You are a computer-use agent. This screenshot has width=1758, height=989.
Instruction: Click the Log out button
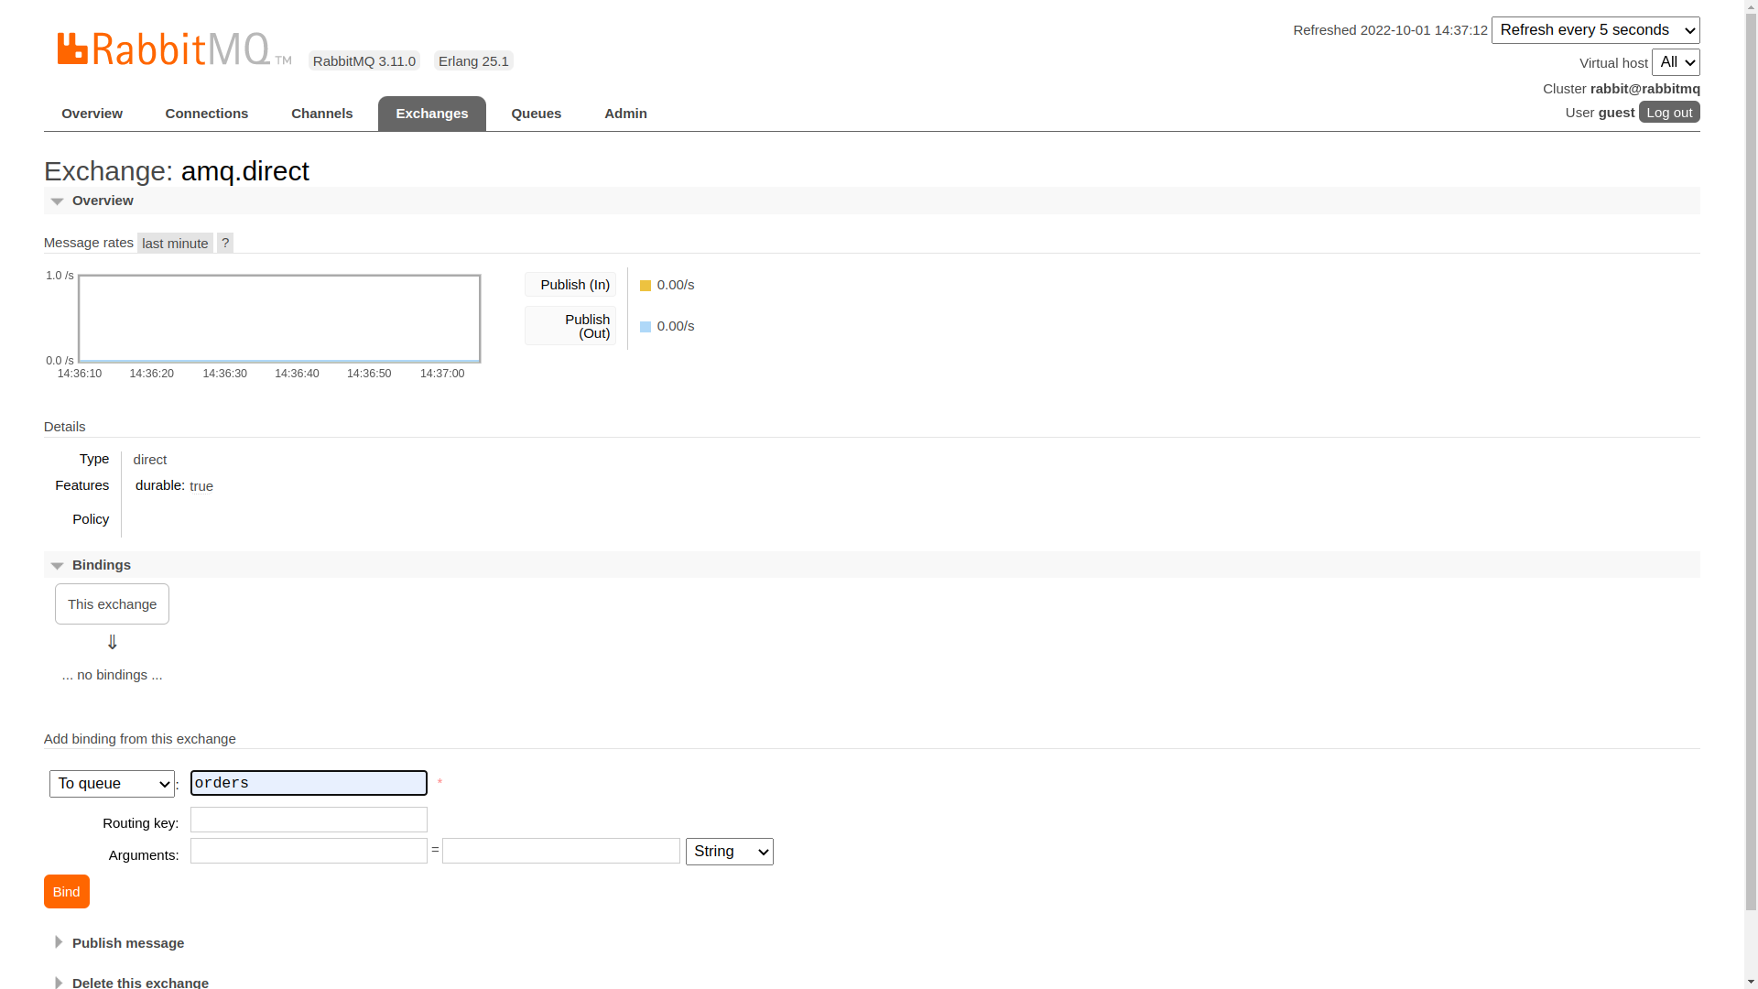coord(1668,112)
